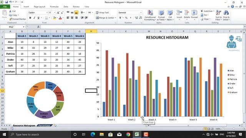Decrease font size with Shrink Font icon
Screen dimensions: 246x138
(x=62, y=13)
